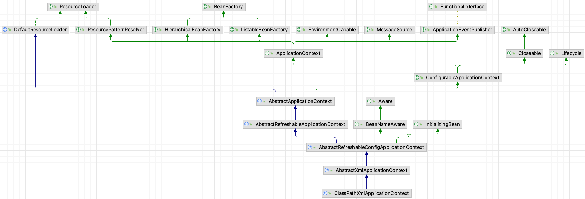Select the BeanNameAware interface node

coord(385,124)
